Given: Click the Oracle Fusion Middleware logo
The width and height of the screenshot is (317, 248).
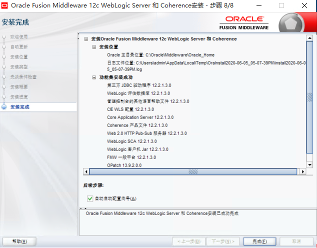Looking at the screenshot, I should coord(244,23).
